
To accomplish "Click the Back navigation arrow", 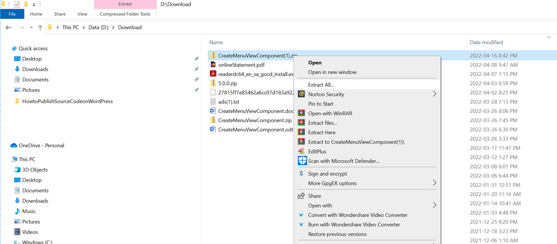I will pyautogui.click(x=8, y=27).
